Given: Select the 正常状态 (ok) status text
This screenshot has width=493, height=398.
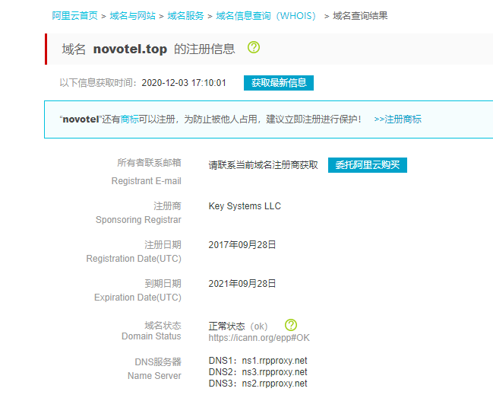Looking at the screenshot, I should click(238, 326).
